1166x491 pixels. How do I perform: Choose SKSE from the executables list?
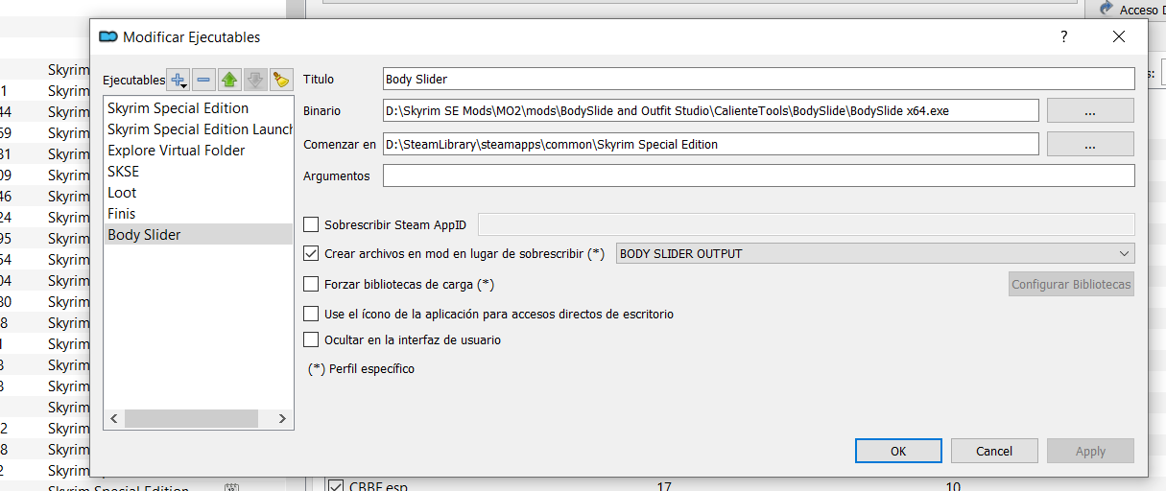(x=199, y=172)
